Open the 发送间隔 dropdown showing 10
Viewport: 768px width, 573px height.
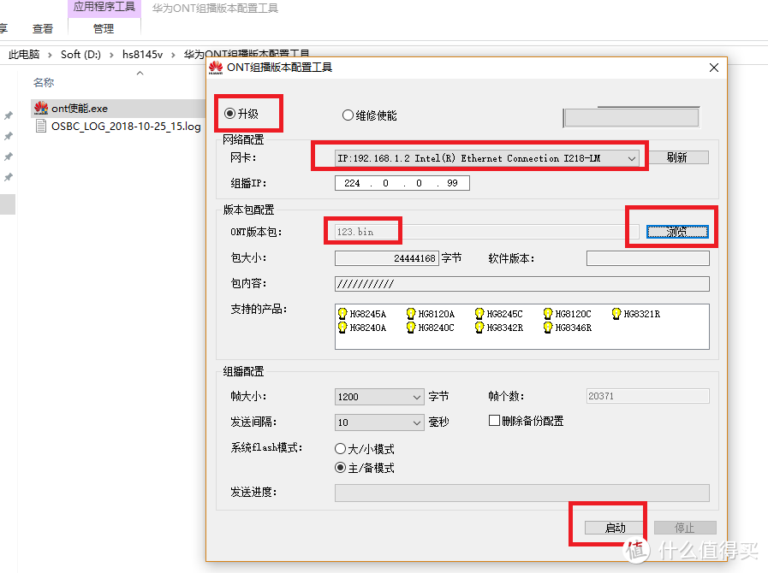(379, 422)
